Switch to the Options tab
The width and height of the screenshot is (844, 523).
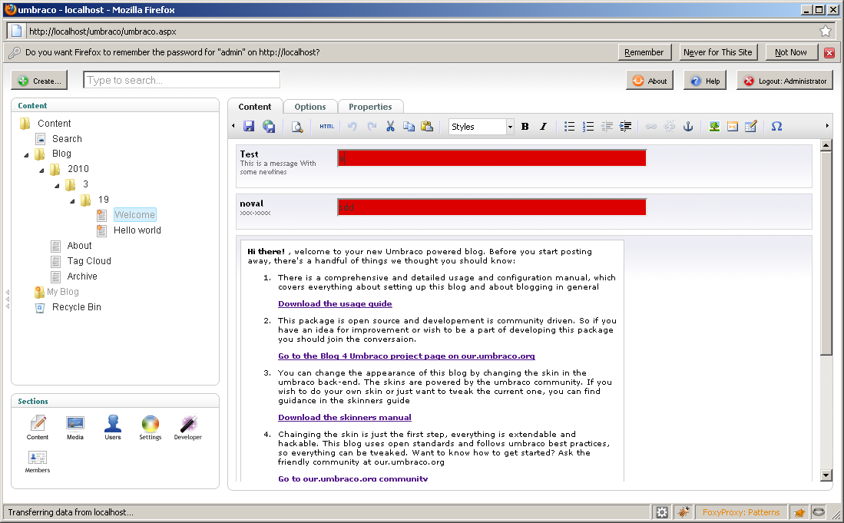coord(310,107)
